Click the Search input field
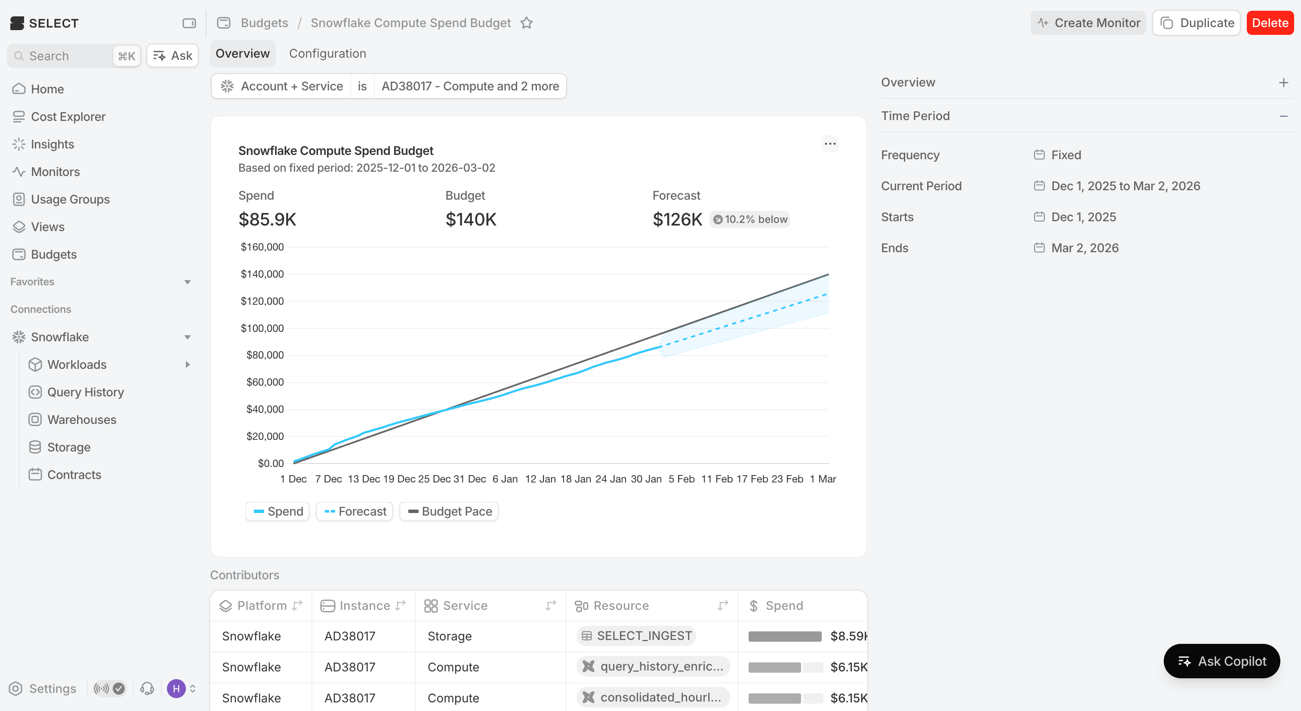This screenshot has height=711, width=1301. point(66,56)
